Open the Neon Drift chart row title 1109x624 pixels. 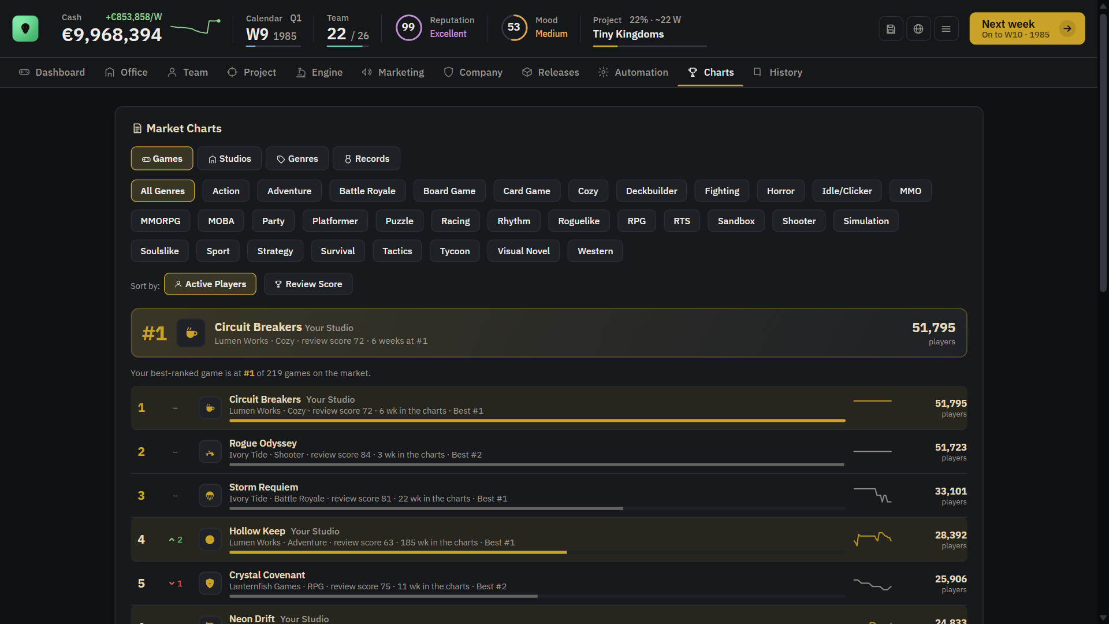pyautogui.click(x=252, y=619)
